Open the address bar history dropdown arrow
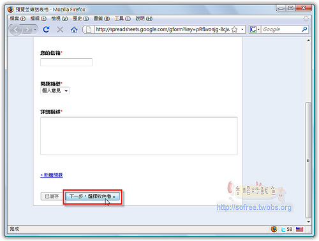The height and width of the screenshot is (241, 319). (242, 29)
